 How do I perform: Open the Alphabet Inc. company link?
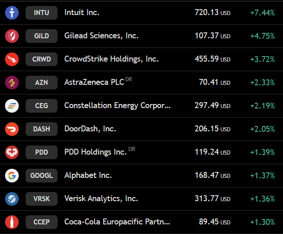(x=88, y=175)
